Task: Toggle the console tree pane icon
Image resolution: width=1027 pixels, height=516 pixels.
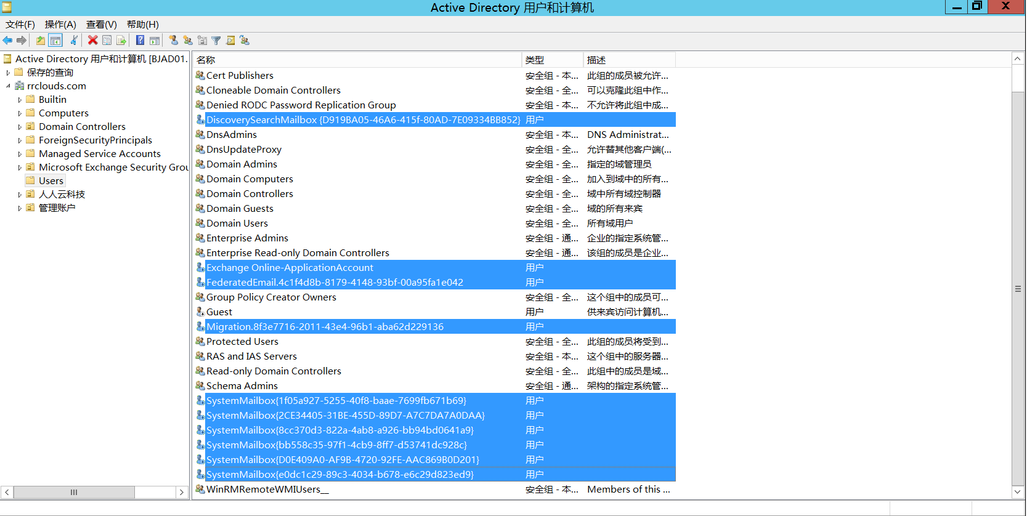Action: pos(55,41)
